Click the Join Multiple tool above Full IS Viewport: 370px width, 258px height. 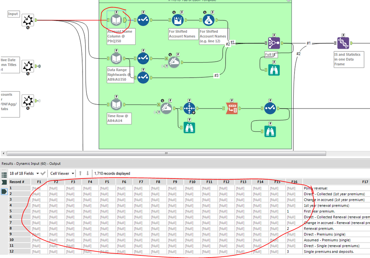click(x=274, y=43)
